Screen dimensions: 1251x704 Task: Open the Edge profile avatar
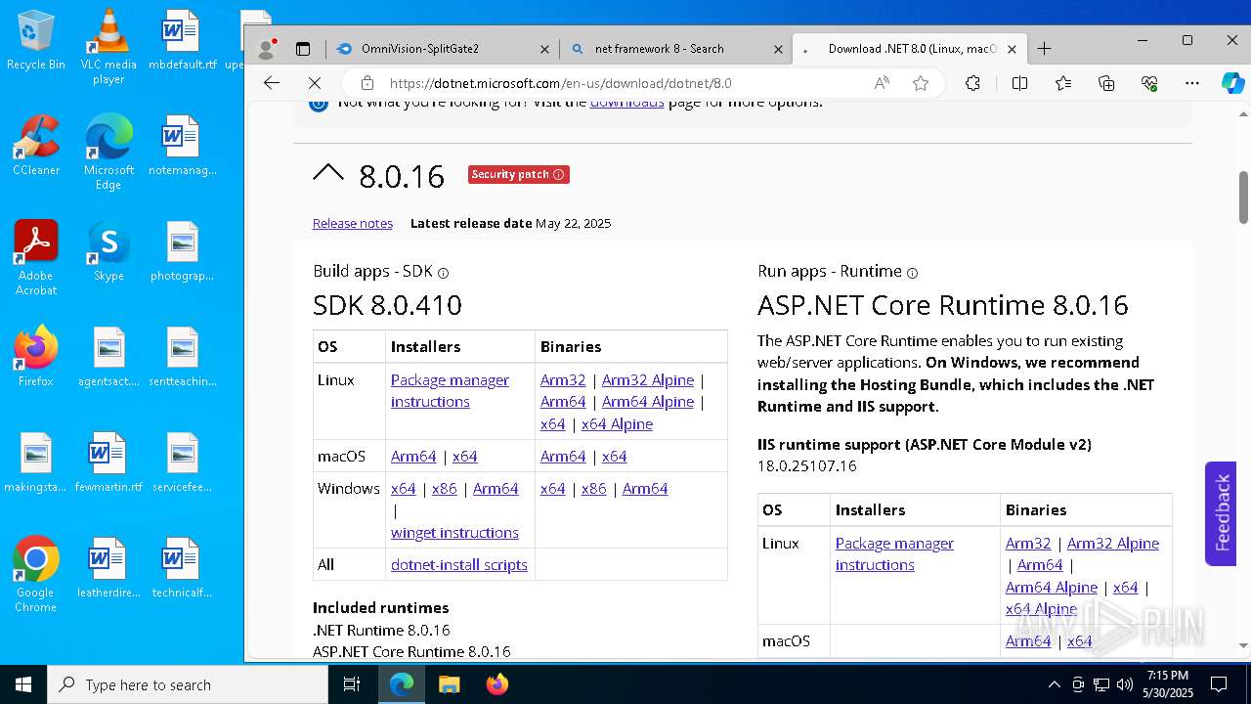click(x=266, y=48)
